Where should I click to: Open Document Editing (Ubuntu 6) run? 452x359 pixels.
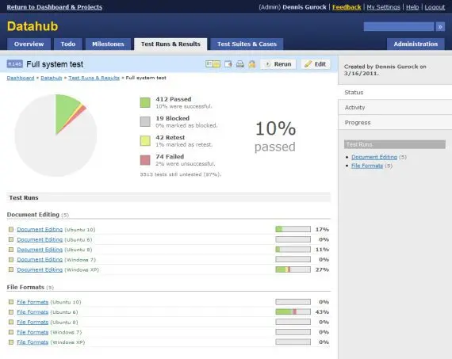click(40, 239)
